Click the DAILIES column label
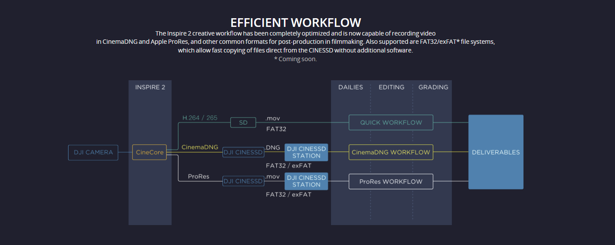The image size is (615, 245). click(350, 87)
